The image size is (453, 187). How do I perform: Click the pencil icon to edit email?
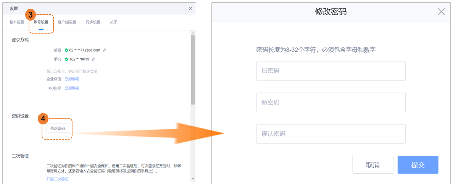tap(105, 50)
